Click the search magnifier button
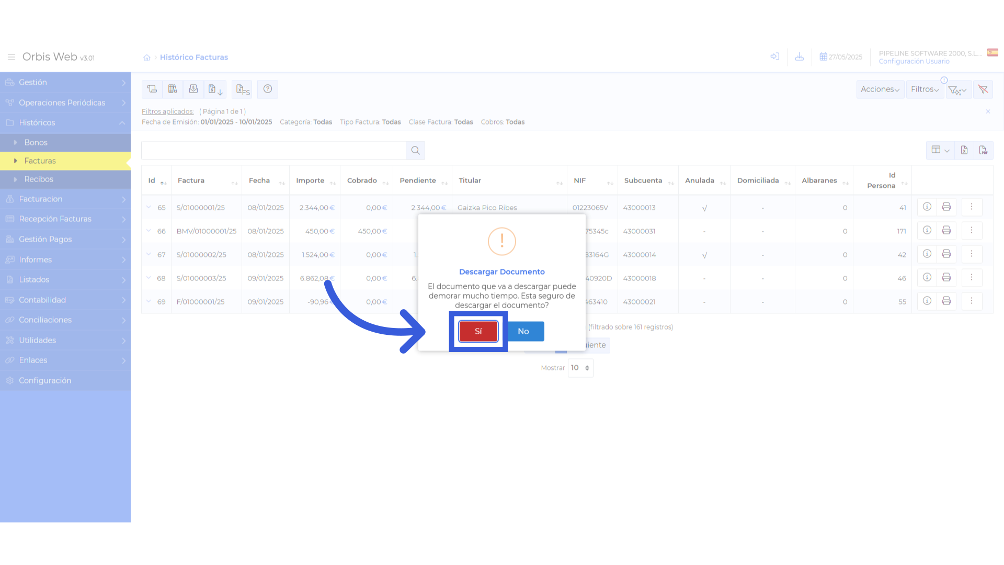1004x565 pixels. click(416, 151)
